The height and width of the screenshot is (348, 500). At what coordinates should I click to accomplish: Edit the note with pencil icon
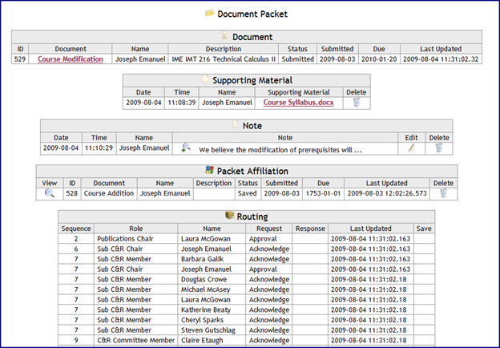[411, 148]
